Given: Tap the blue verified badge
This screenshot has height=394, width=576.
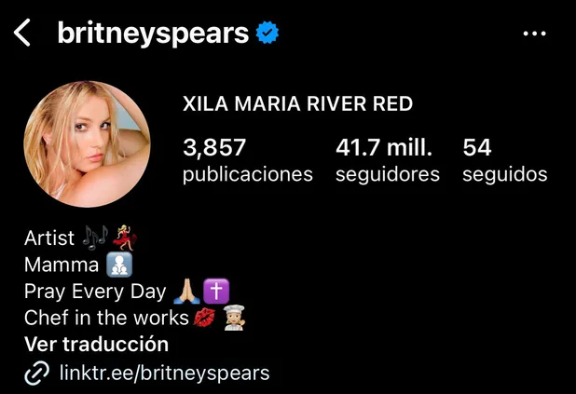Looking at the screenshot, I should [267, 33].
